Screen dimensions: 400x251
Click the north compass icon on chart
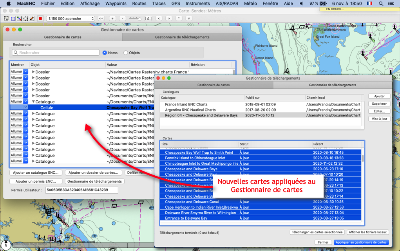click(6, 245)
